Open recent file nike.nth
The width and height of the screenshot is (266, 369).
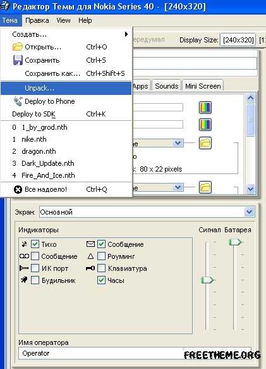click(66, 139)
